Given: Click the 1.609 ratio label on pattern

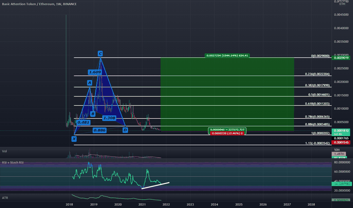Looking at the screenshot, I should point(95,72).
